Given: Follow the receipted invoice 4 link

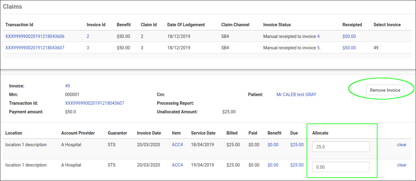Looking at the screenshot, I should click(x=319, y=36).
